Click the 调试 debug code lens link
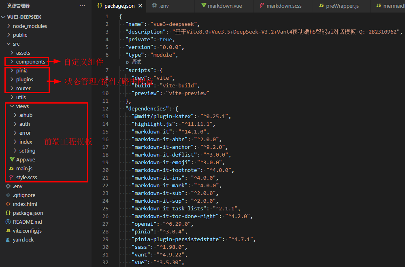The height and width of the screenshot is (267, 405). 136,62
